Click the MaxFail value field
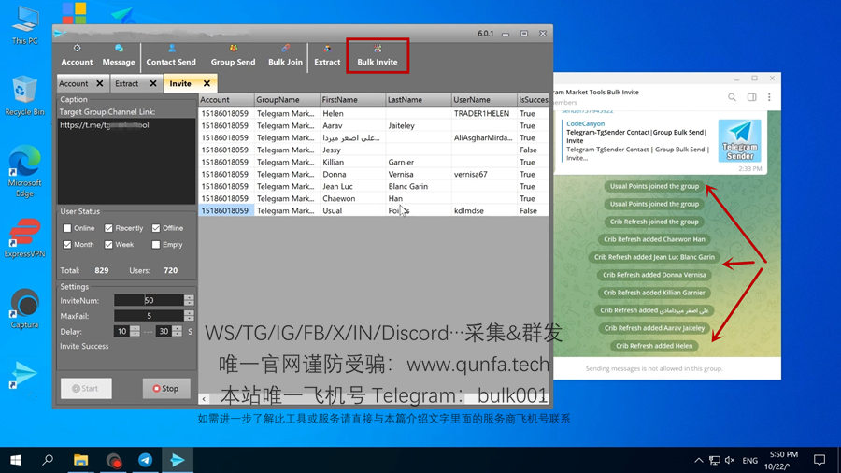 pos(149,316)
